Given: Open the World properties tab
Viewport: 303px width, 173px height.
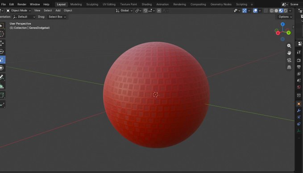Looking at the screenshot, I should pos(299,87).
